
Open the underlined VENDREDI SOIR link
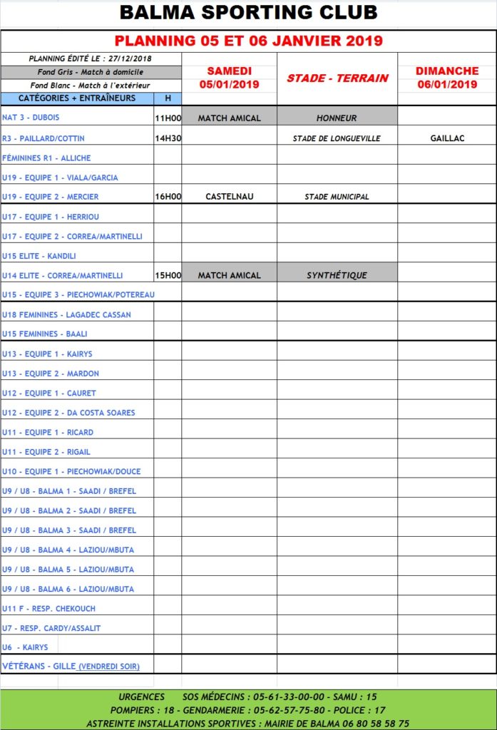click(x=108, y=667)
